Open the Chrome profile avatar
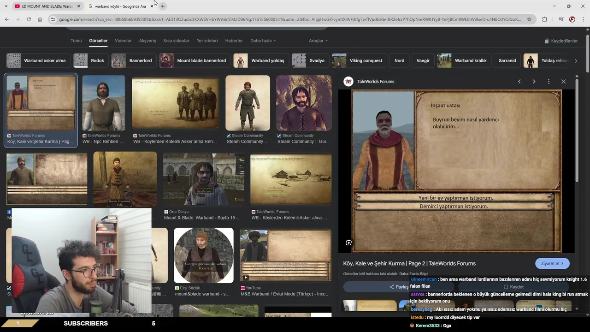Screen dimensions: 590x332 pyautogui.click(x=572, y=19)
